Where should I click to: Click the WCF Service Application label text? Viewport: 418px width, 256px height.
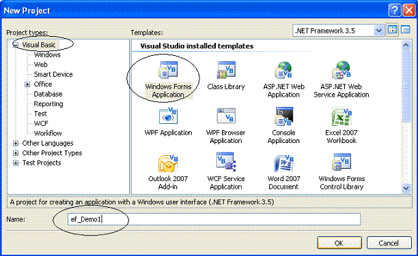point(226,182)
